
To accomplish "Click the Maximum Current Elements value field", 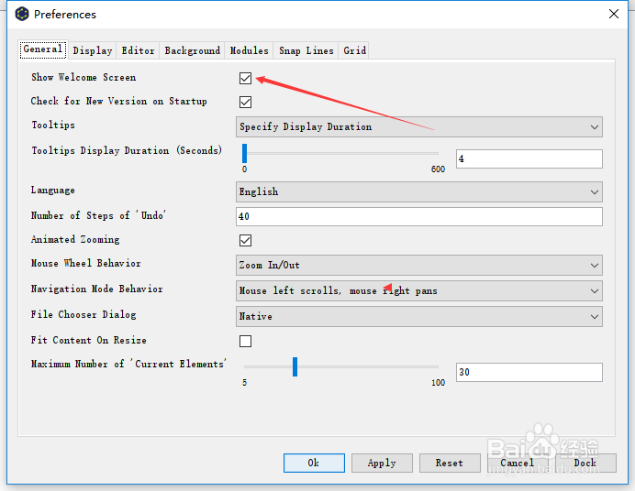I will click(x=529, y=372).
